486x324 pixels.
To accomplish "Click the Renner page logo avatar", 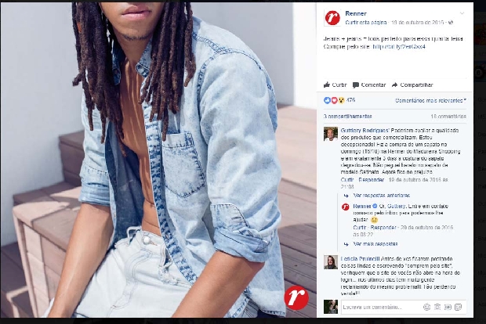I will 332,18.
